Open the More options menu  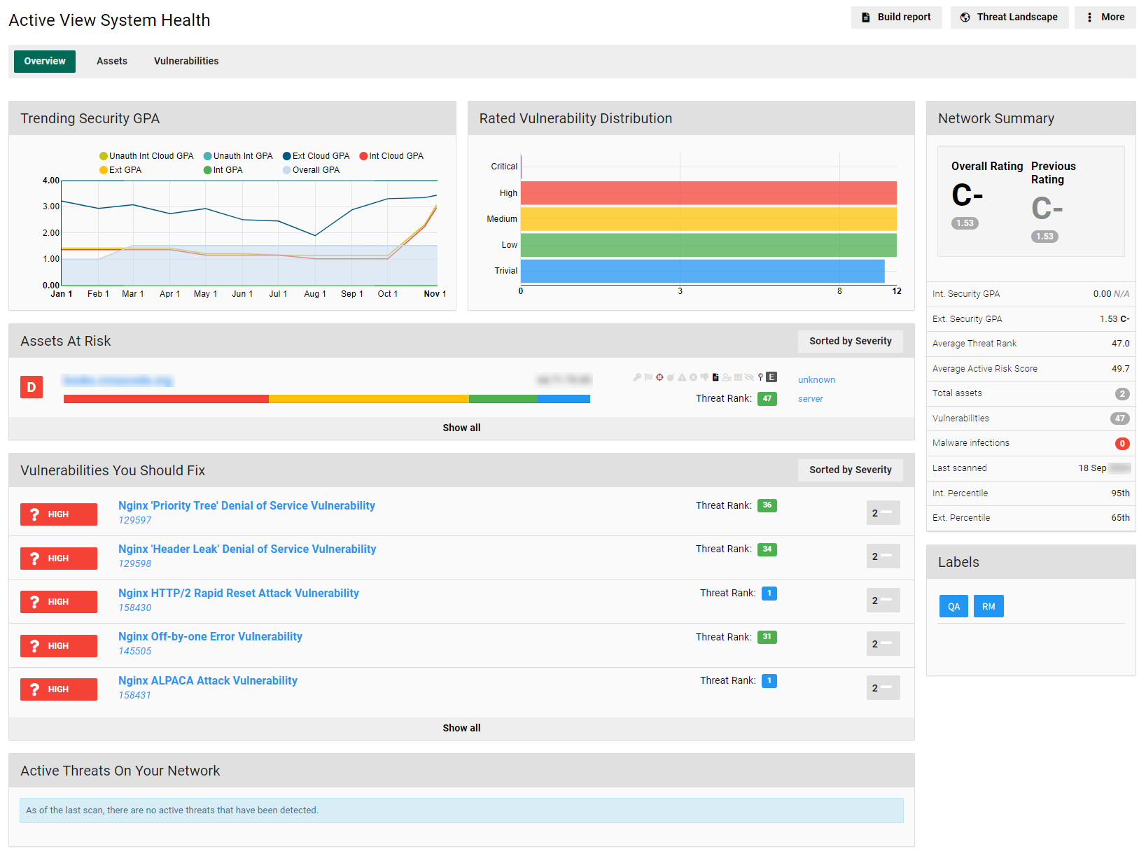pos(1105,17)
